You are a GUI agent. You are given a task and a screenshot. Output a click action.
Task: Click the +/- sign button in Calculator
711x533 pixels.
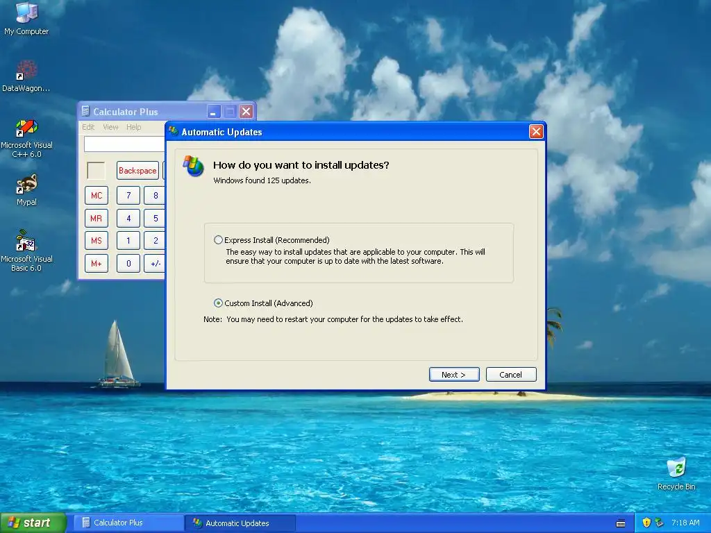pos(155,263)
